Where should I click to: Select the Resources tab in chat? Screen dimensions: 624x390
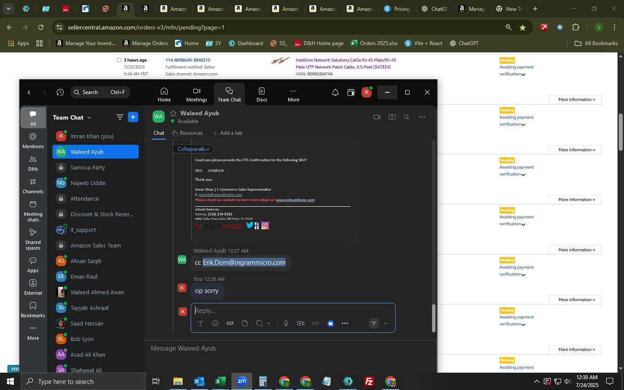(187, 133)
